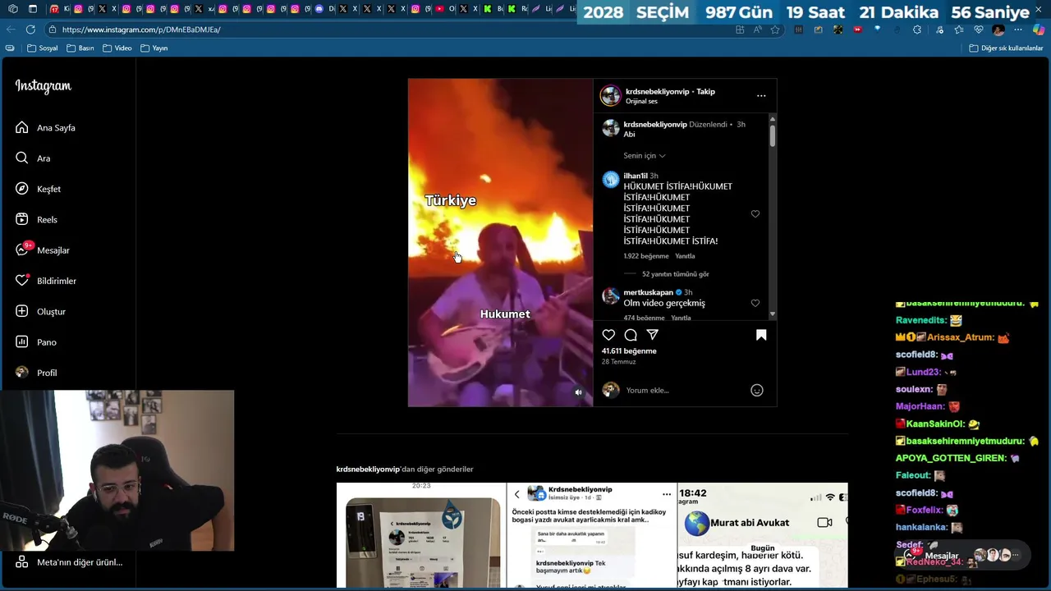
Task: Open ilhan1il's profile avatar
Action: point(611,180)
